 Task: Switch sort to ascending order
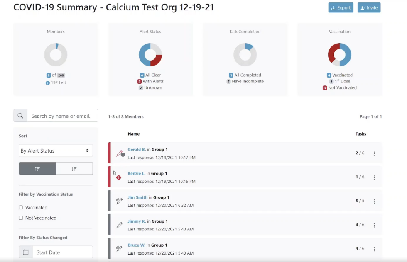37,168
